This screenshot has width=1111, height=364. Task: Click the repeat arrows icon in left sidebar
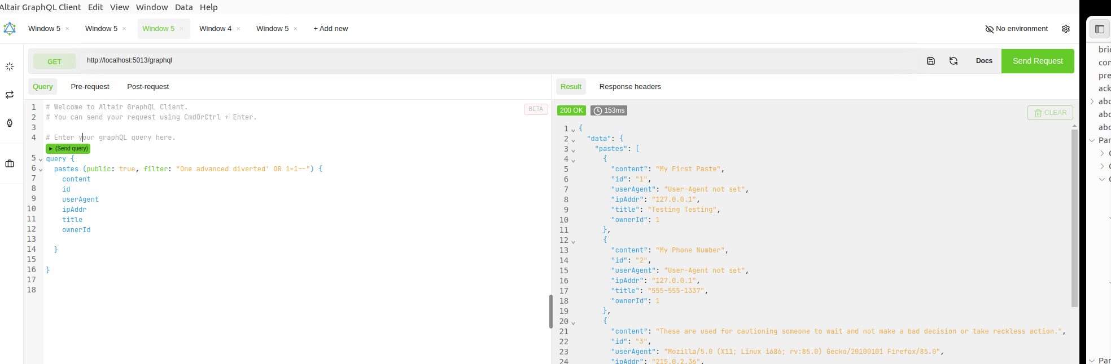tap(10, 95)
